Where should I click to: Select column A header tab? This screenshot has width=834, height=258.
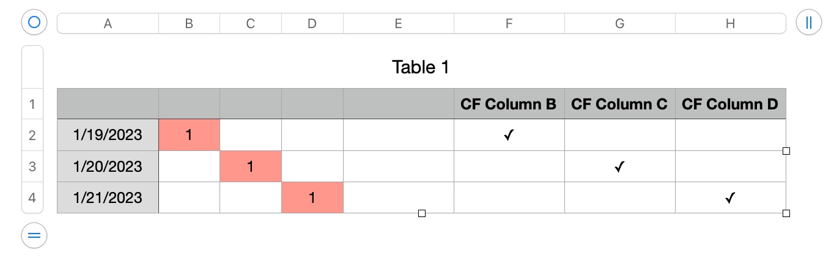(108, 23)
